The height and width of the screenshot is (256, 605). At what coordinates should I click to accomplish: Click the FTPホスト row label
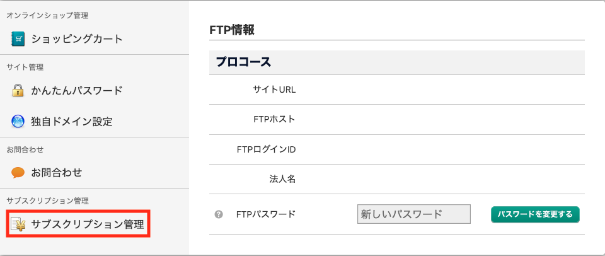273,119
